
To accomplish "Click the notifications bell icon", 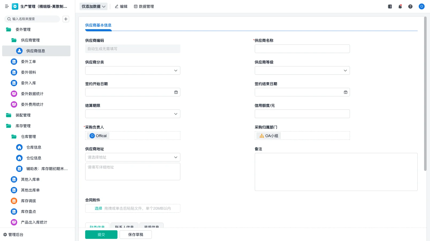I will click(400, 6).
